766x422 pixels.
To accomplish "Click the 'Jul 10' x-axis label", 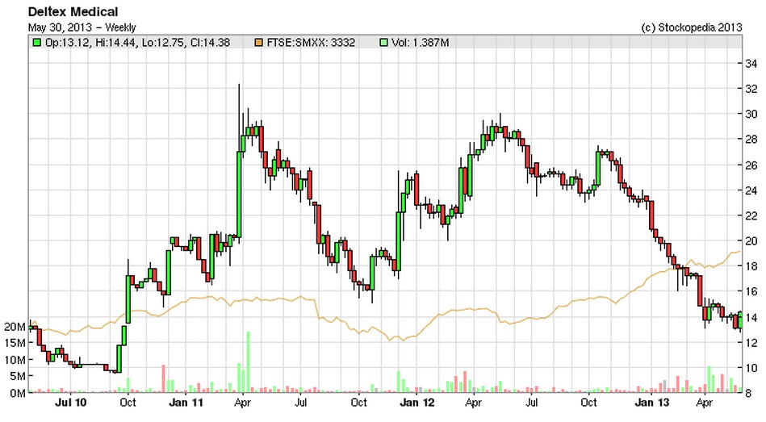I will 70,403.
